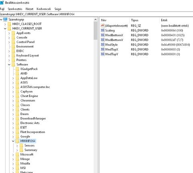Select the Mirage key
193x173 pixels.
tap(25, 159)
